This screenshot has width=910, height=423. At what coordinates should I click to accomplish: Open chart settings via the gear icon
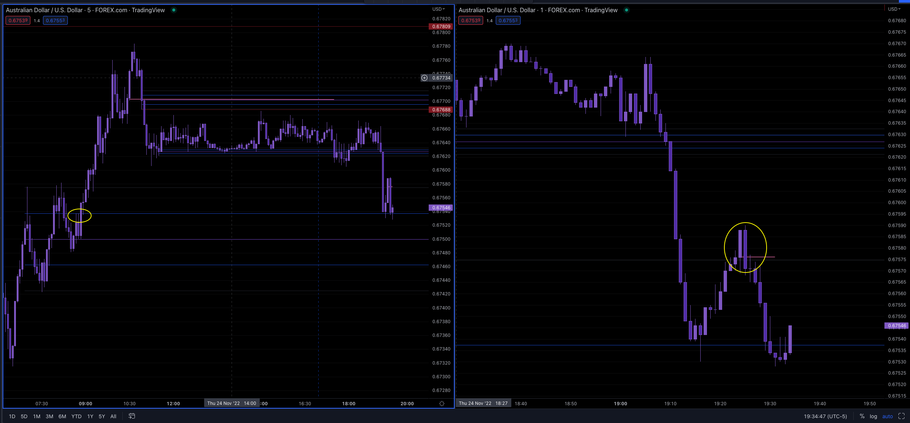pyautogui.click(x=442, y=404)
